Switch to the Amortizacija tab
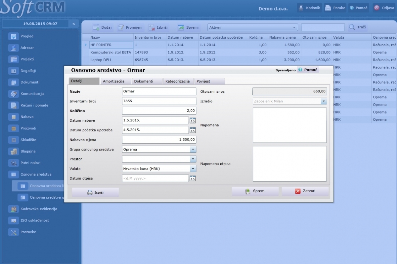 pos(116,81)
